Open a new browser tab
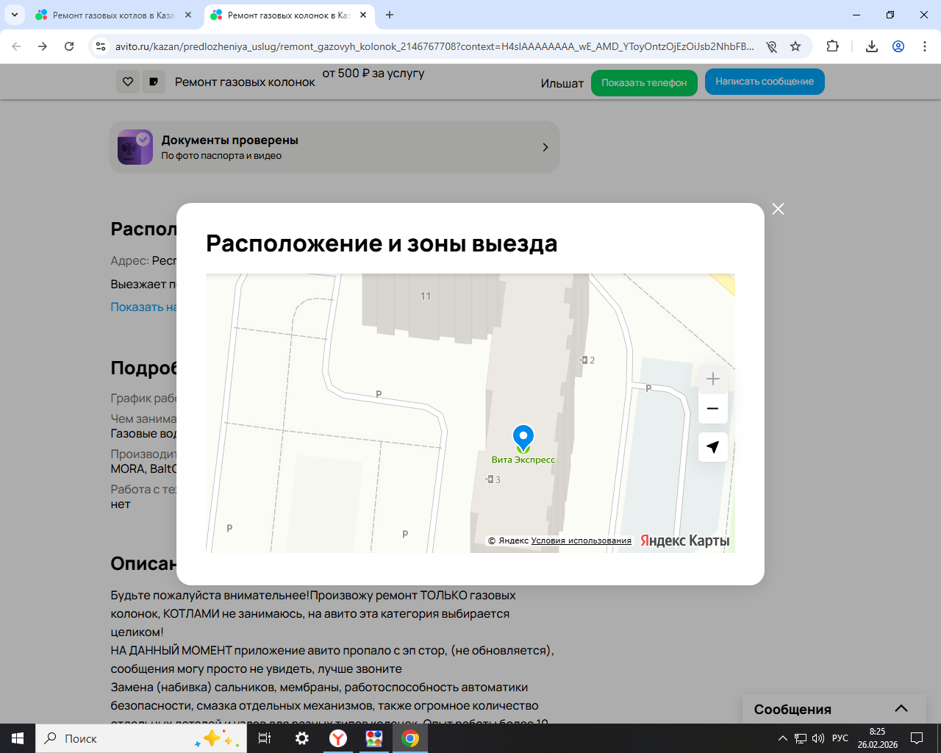This screenshot has height=753, width=941. coord(390,15)
